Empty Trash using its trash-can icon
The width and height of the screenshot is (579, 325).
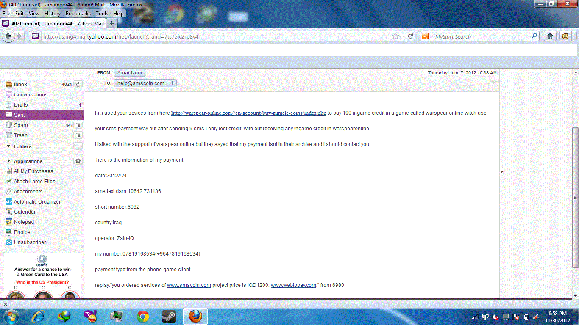78,135
